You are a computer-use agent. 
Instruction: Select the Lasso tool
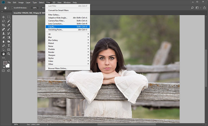point(3,21)
